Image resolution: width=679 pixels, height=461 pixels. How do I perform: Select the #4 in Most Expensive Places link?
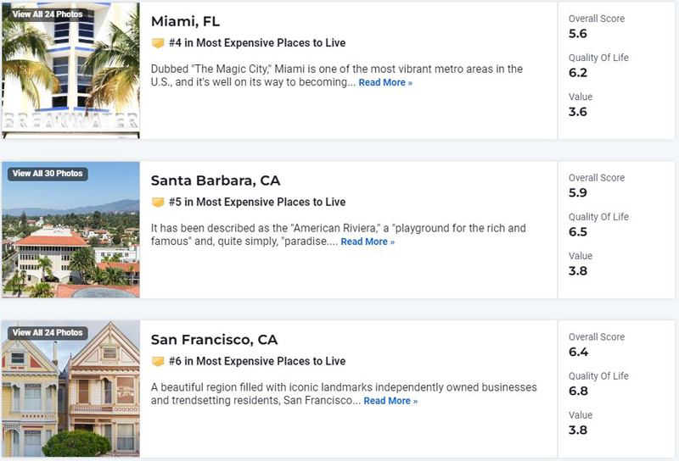point(257,43)
